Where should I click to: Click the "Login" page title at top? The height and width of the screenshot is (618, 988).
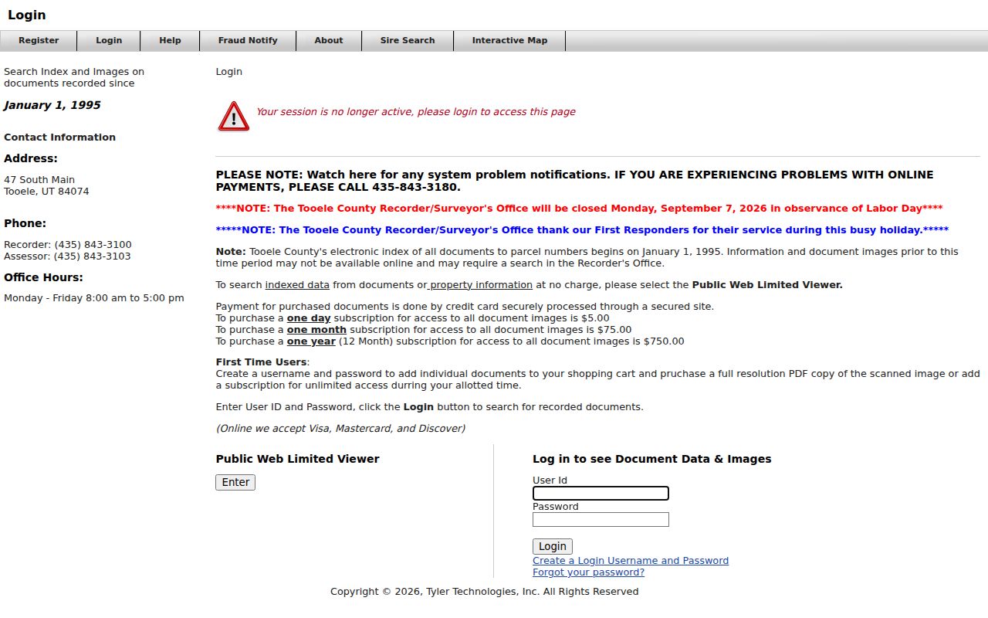[27, 15]
